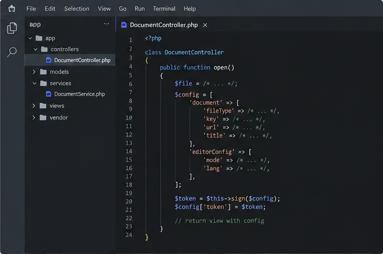
Task: Select the controllers folder label
Action: tap(65, 49)
